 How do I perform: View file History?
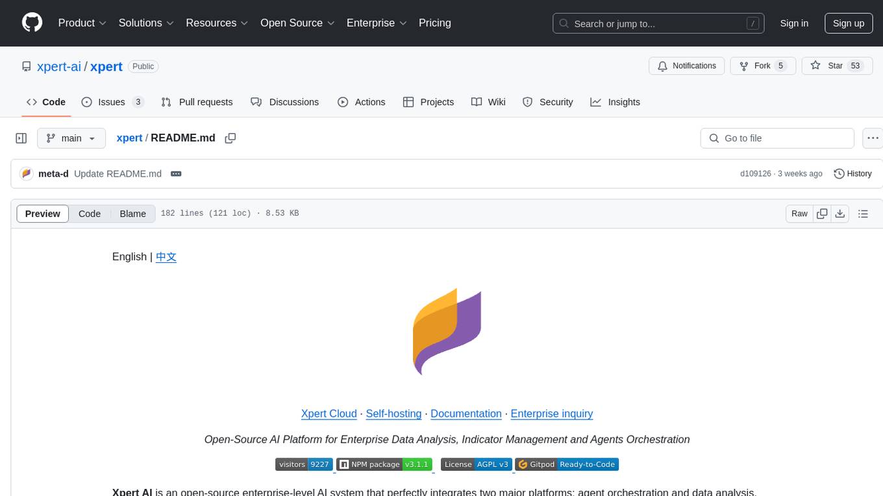pos(852,174)
